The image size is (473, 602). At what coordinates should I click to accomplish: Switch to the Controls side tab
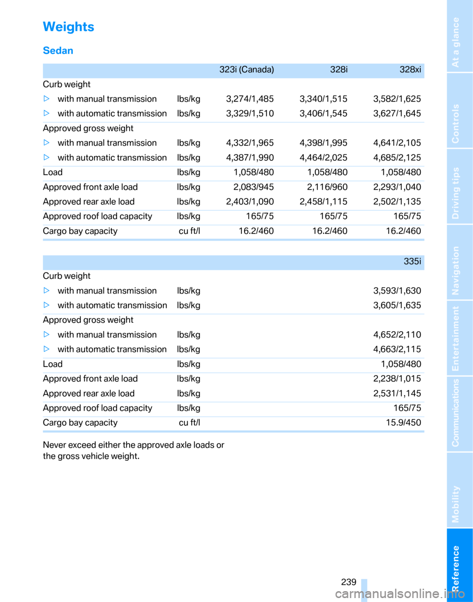pos(460,111)
